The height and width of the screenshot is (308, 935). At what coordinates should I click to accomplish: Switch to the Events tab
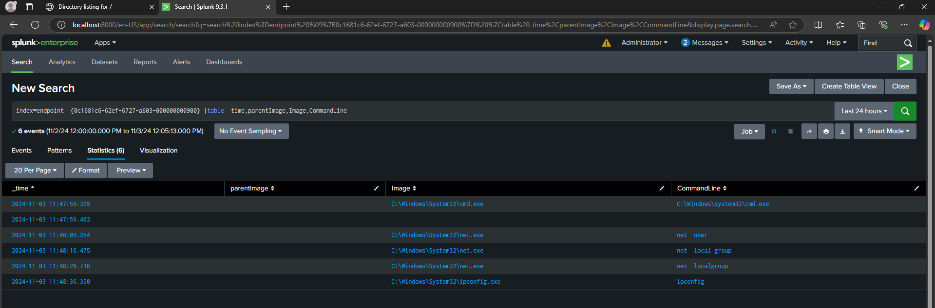click(21, 151)
